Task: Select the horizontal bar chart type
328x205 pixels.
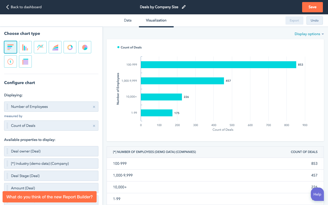Action: tap(11, 47)
